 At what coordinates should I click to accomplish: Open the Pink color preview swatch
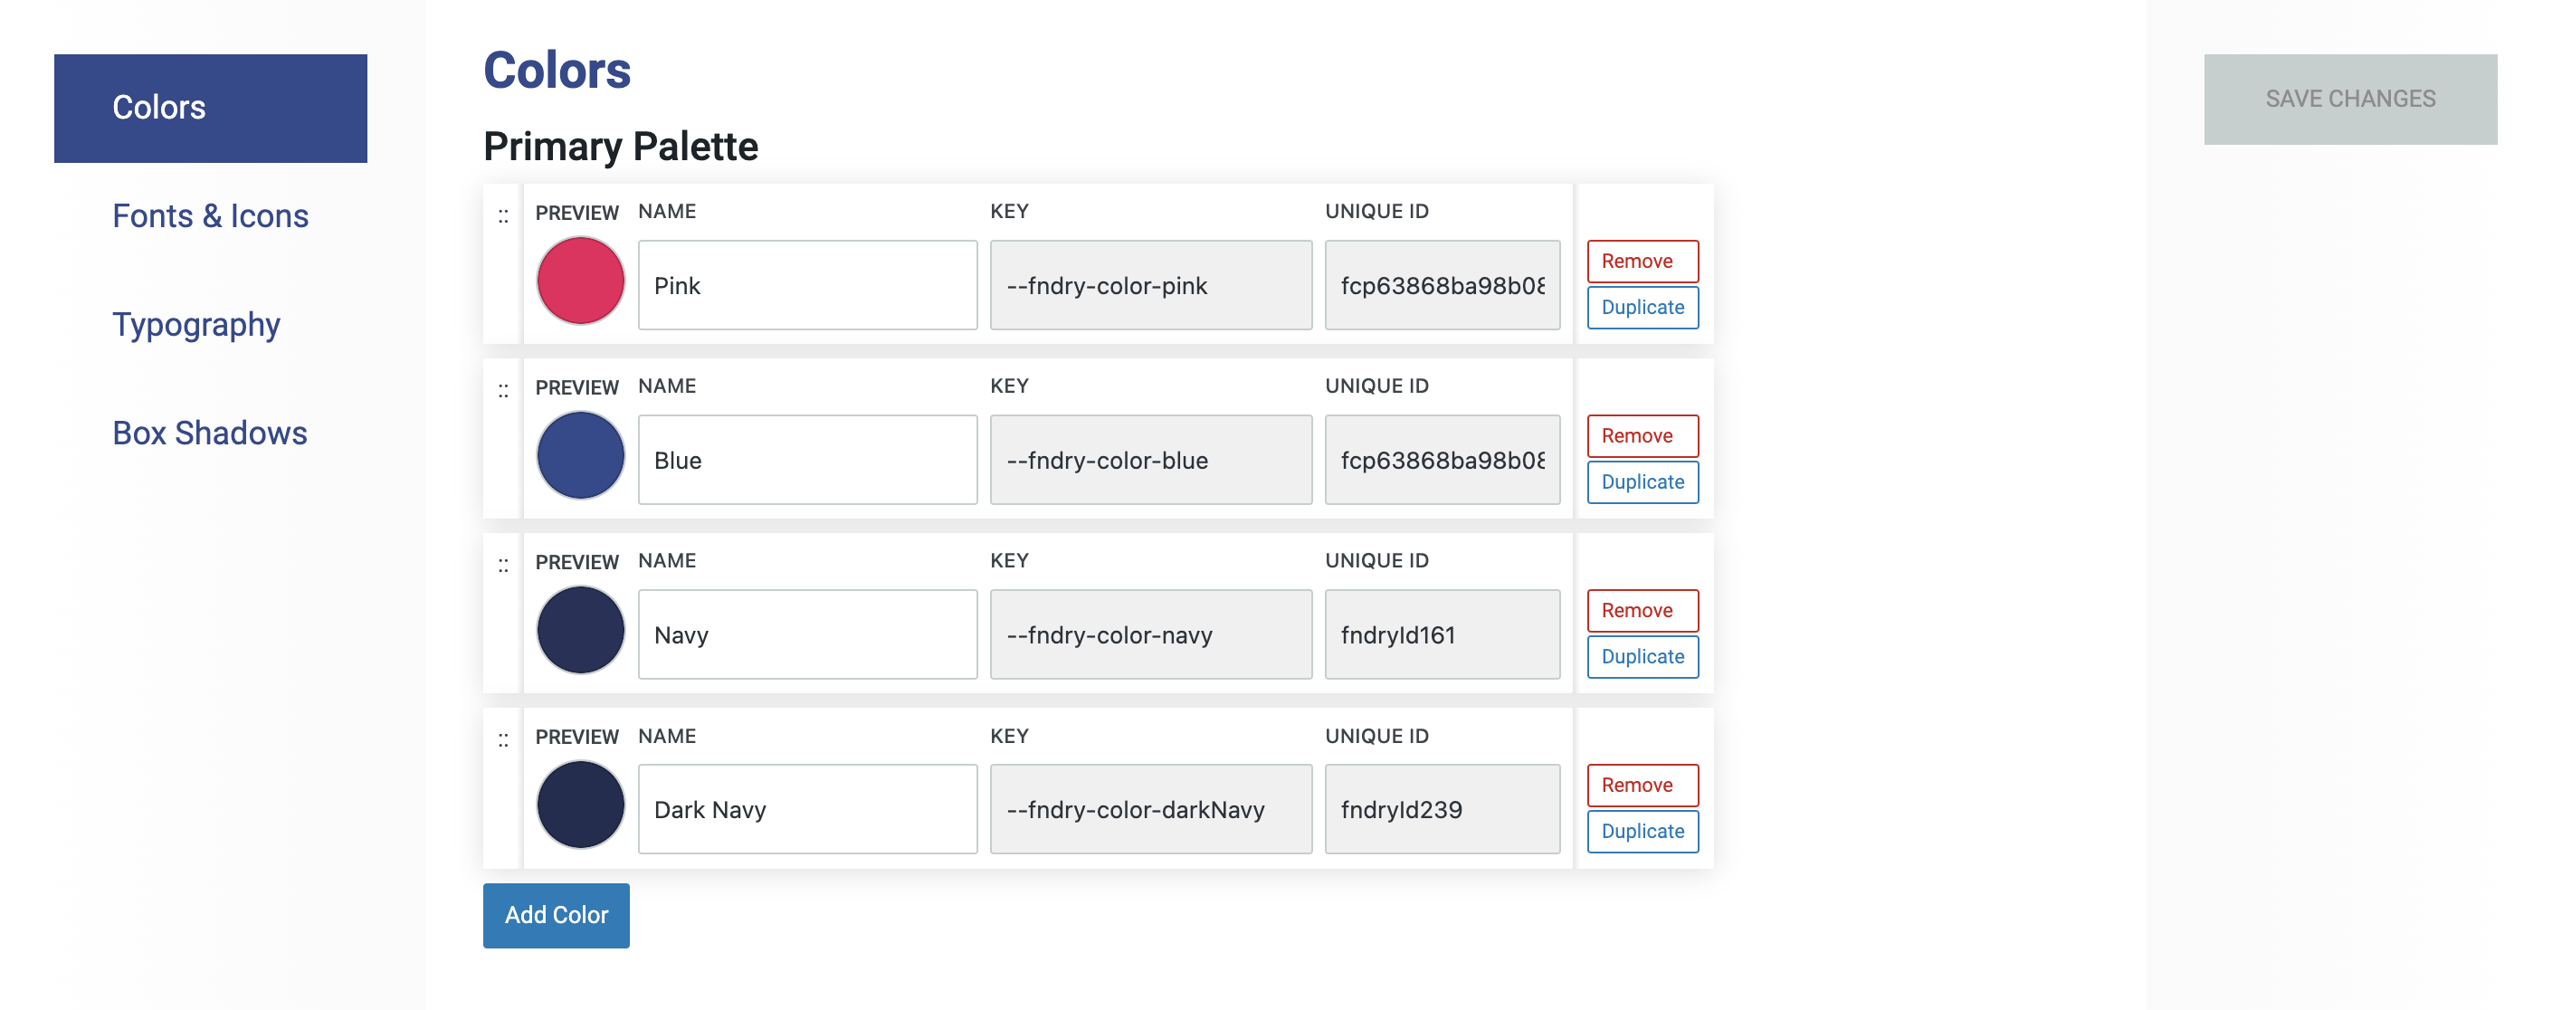click(x=581, y=281)
